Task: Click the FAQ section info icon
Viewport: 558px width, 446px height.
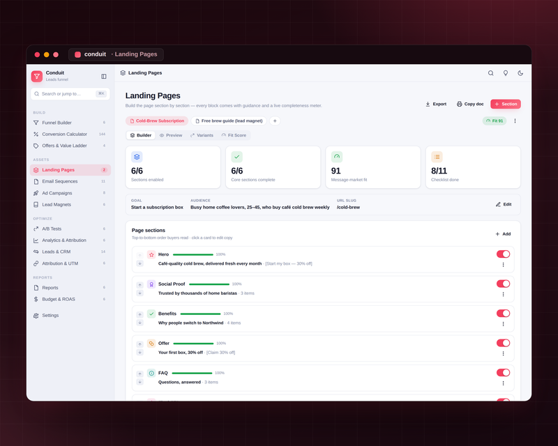Action: pos(151,373)
